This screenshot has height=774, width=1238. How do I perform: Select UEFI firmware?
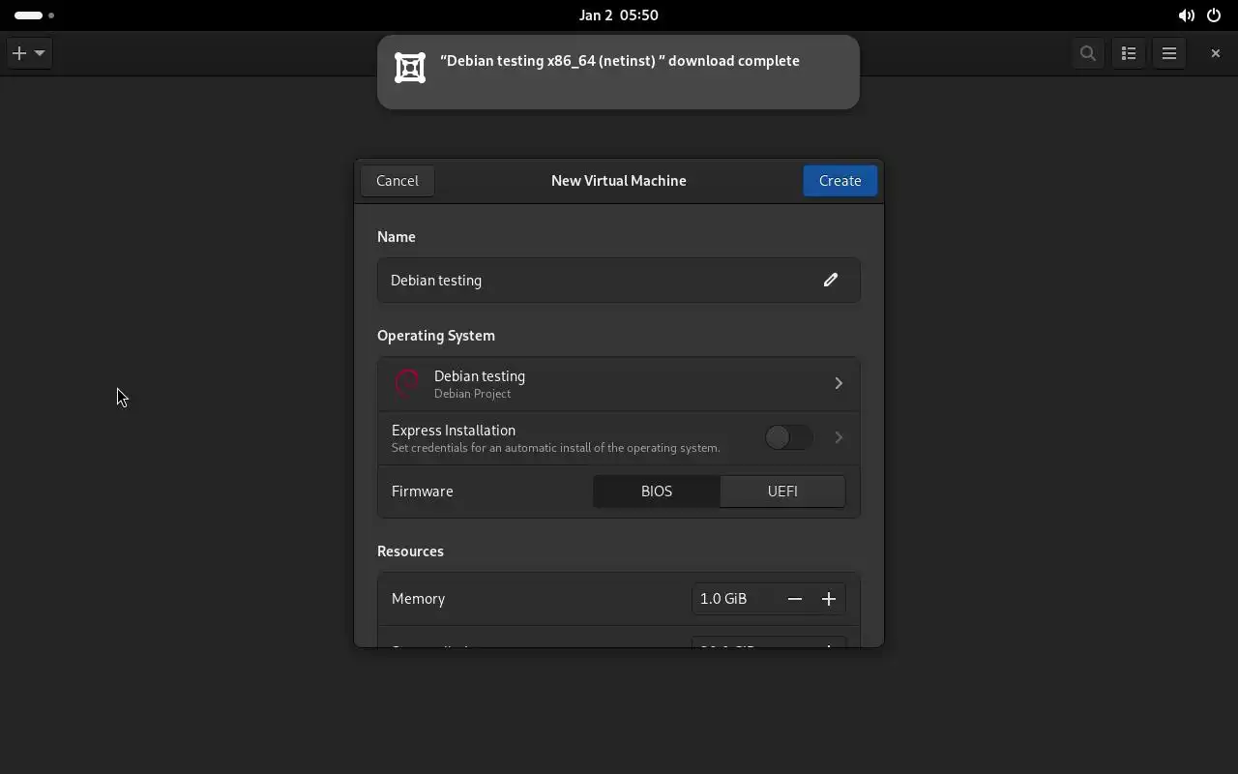[x=782, y=491]
